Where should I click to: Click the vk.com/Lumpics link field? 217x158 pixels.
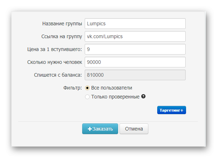point(135,36)
